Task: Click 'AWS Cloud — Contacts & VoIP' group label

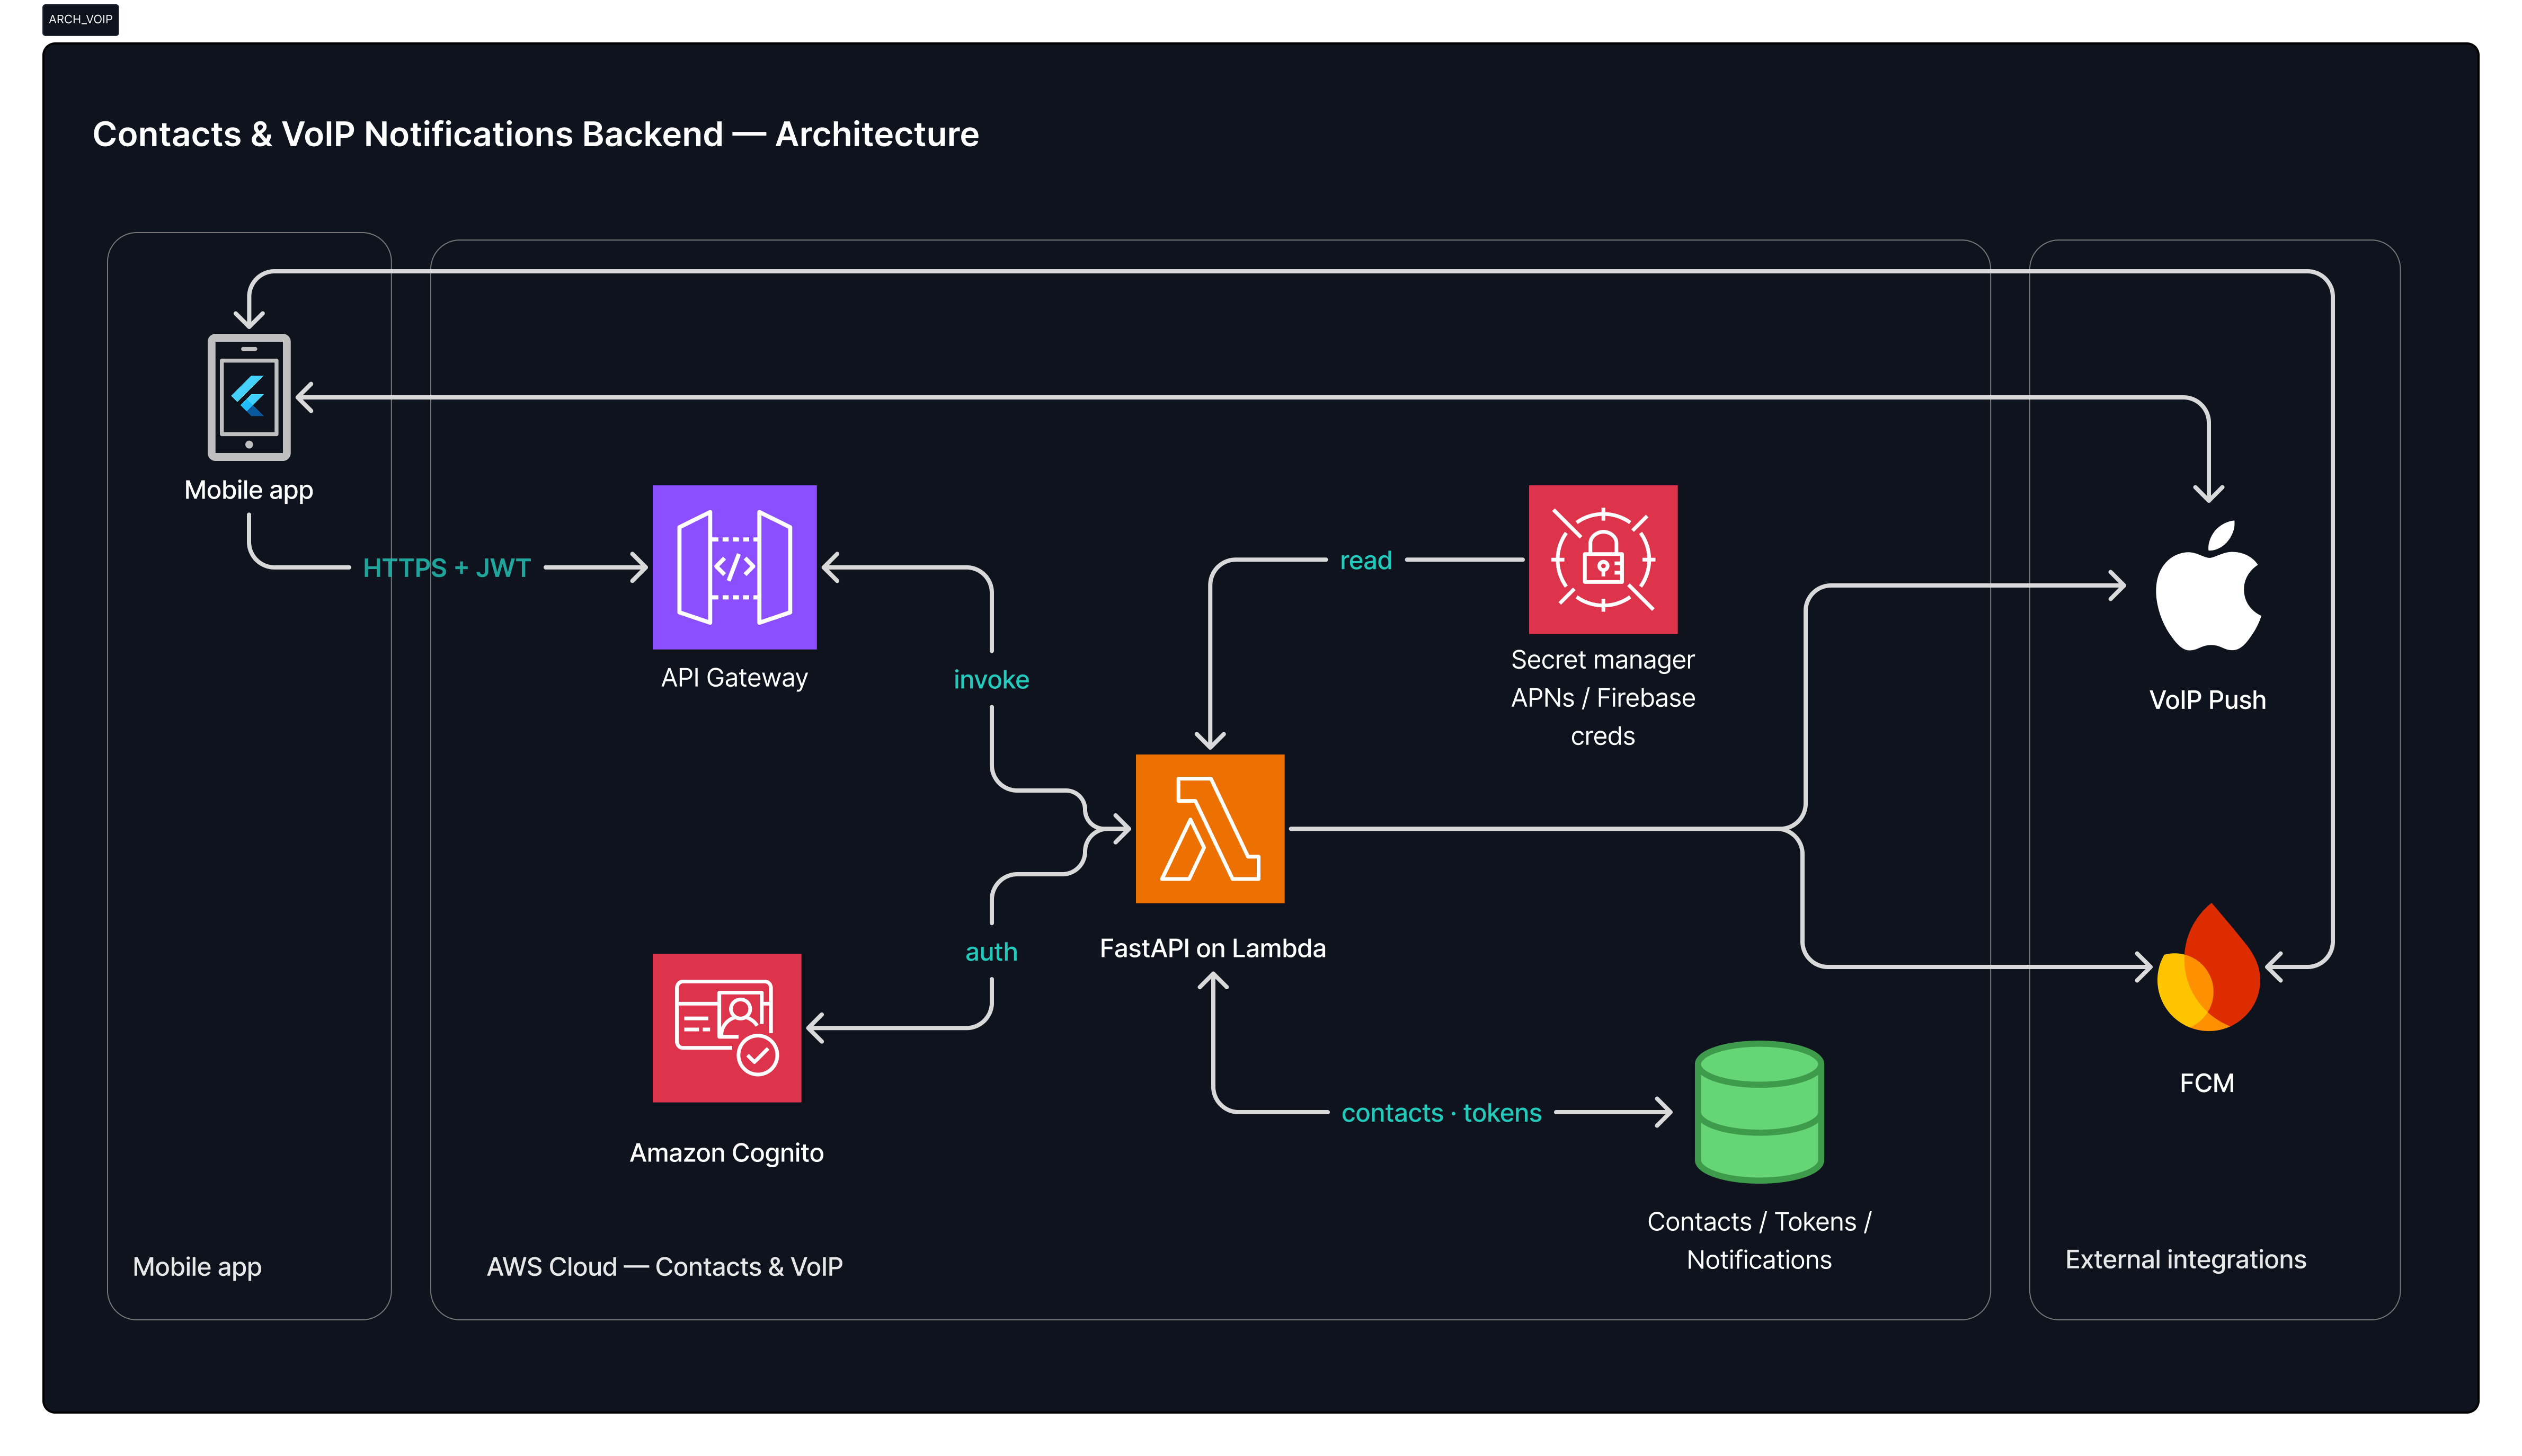Action: coord(664,1267)
